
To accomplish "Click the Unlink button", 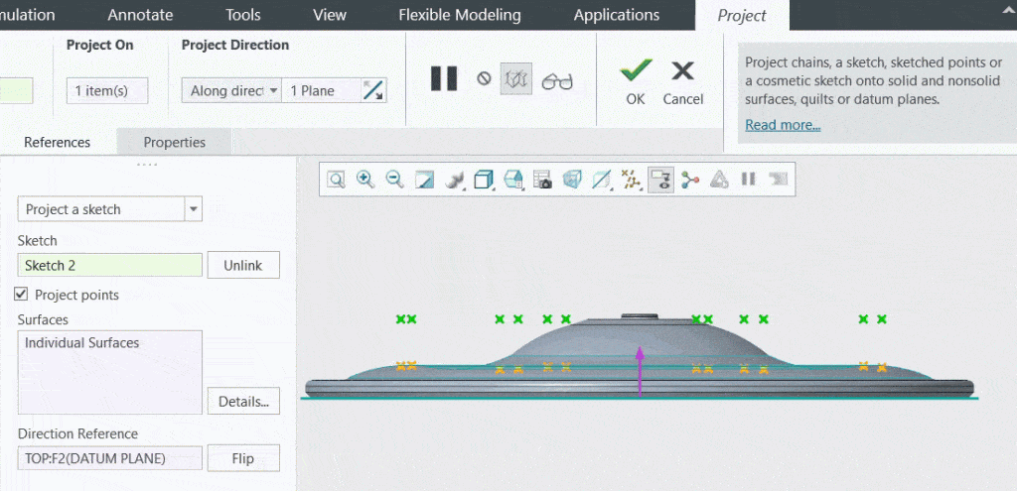I will 243,265.
